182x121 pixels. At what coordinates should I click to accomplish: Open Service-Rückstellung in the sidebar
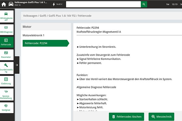tap(6, 94)
